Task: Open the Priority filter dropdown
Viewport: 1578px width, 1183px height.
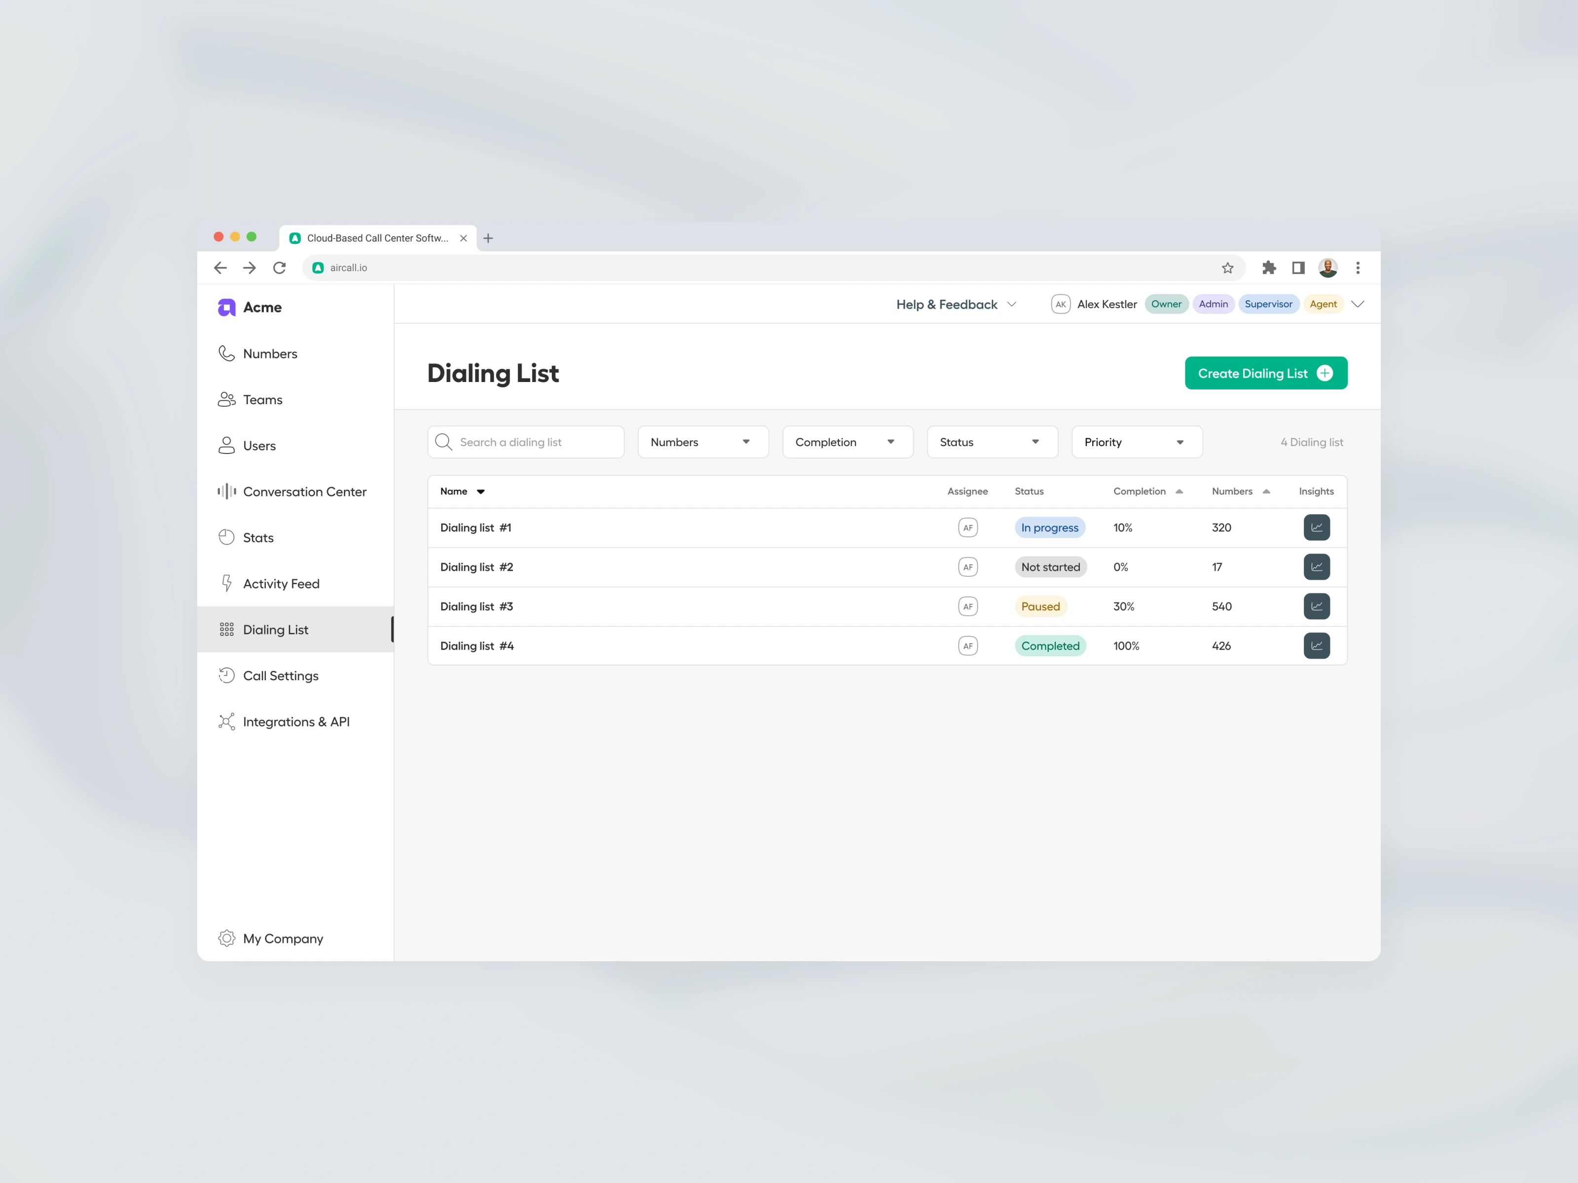Action: (x=1137, y=442)
